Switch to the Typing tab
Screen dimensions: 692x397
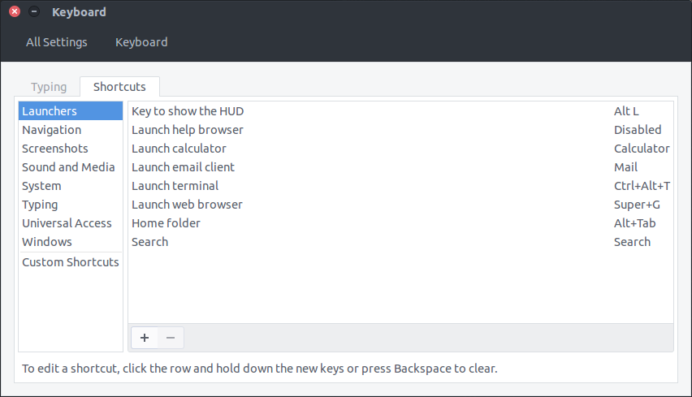pyautogui.click(x=49, y=87)
